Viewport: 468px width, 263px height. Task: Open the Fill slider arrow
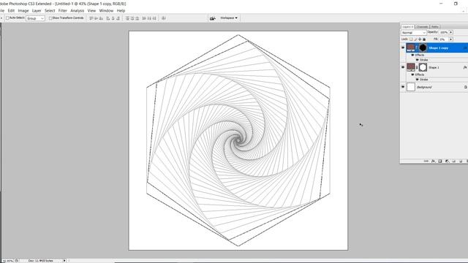pyautogui.click(x=451, y=39)
